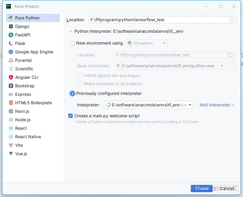The width and height of the screenshot is (243, 197).
Task: Uncheck Create a main.py welcome script
Action: click(70, 116)
